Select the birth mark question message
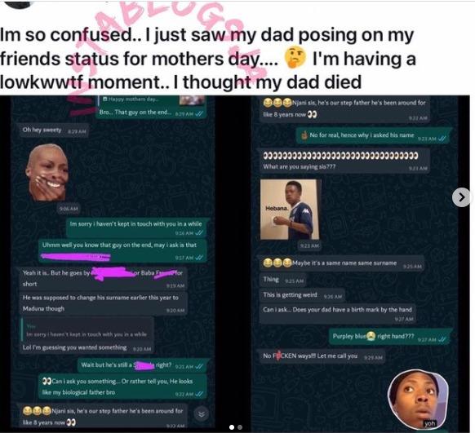This screenshot has width=475, height=433. tap(337, 313)
